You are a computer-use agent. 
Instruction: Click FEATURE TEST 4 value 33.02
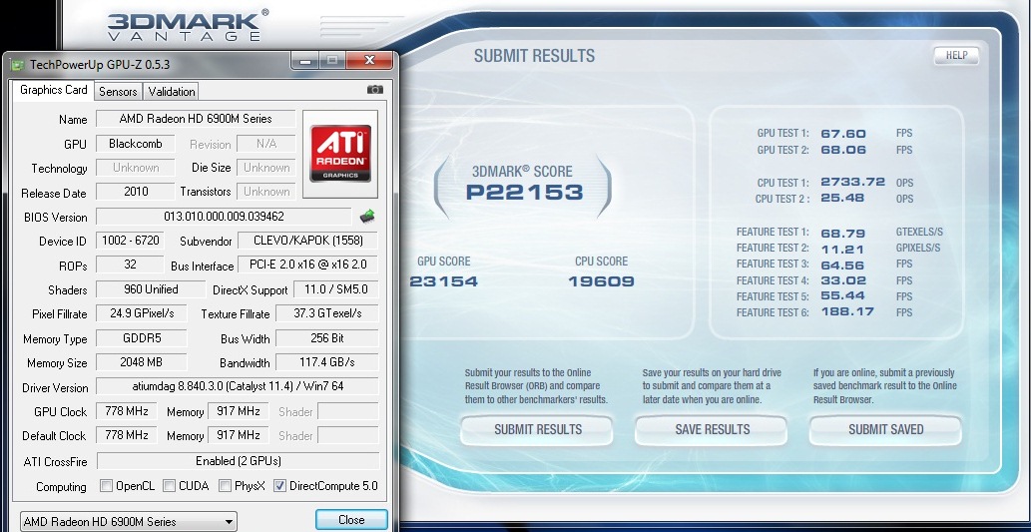843,280
